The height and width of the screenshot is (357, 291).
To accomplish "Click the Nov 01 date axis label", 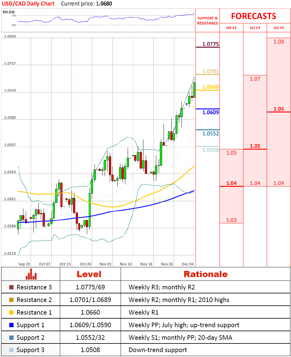I will coord(106,264).
